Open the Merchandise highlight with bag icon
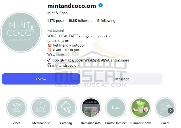The image size is (181, 128). point(41,108)
